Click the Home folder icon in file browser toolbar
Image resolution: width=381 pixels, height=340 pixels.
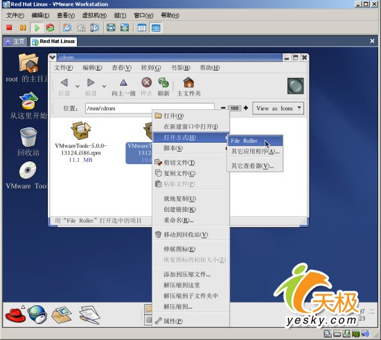coord(188,82)
